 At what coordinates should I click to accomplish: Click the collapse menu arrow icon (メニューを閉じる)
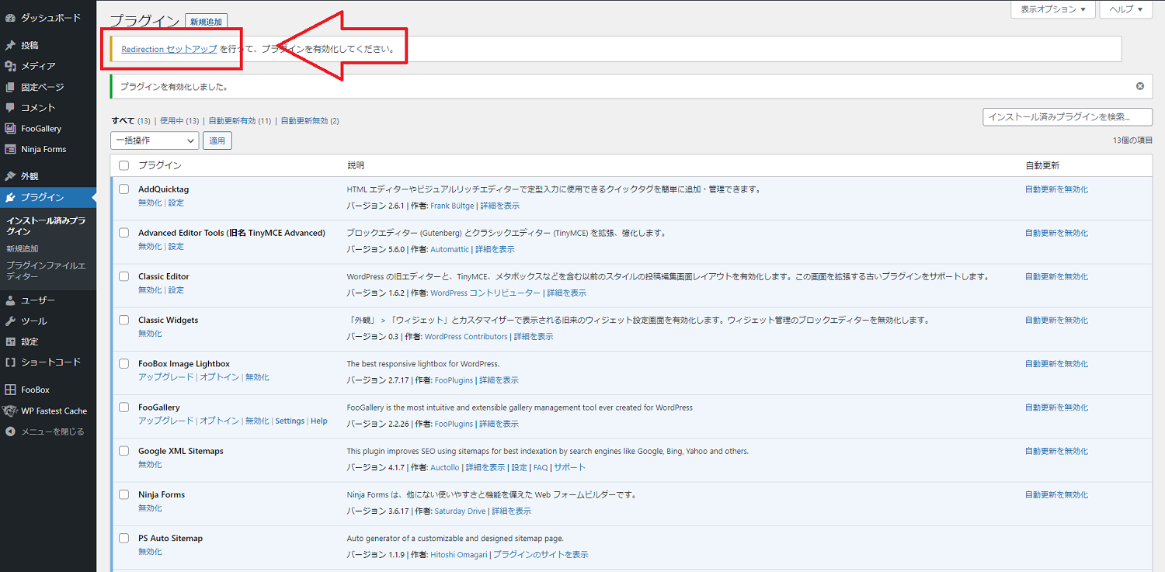pos(10,432)
